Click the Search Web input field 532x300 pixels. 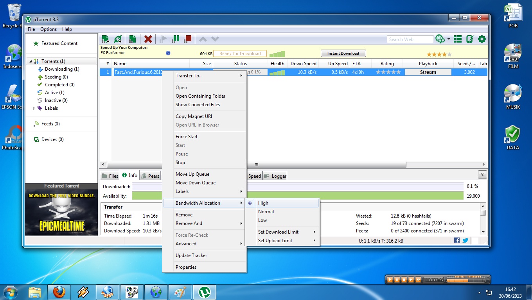(x=410, y=39)
